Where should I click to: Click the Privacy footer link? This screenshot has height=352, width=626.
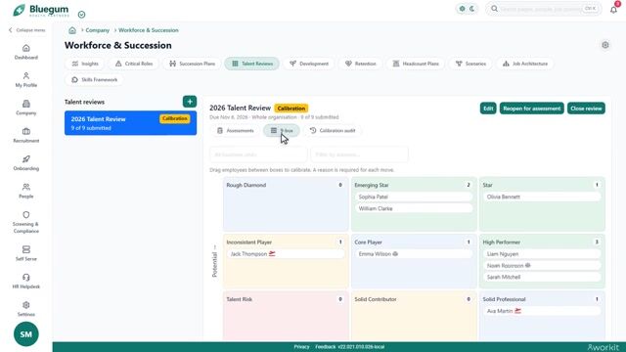[302, 347]
